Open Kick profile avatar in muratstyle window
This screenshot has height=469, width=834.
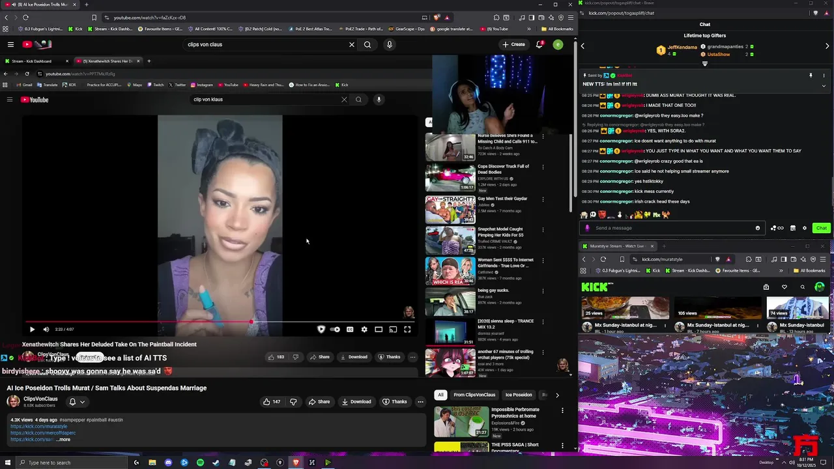tap(820, 287)
